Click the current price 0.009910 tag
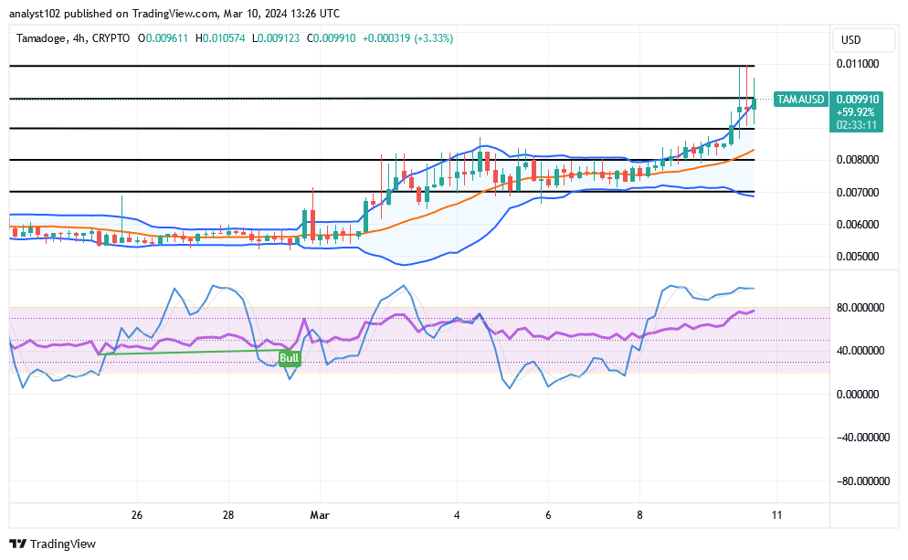The image size is (908, 560). click(x=857, y=99)
